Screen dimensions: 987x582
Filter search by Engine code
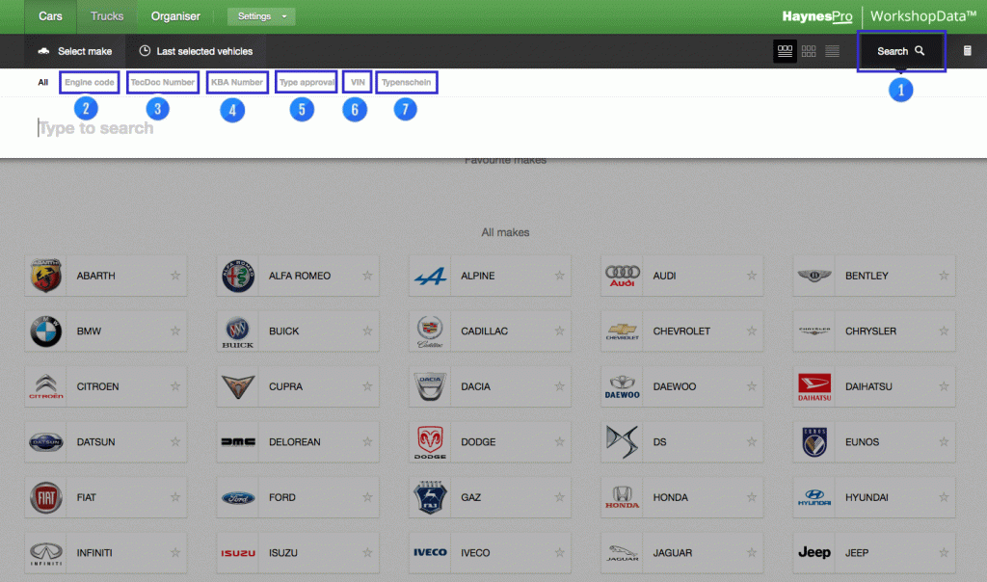89,82
